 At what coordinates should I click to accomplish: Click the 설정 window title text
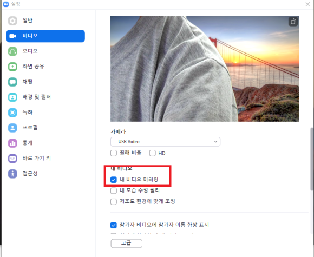16,4
